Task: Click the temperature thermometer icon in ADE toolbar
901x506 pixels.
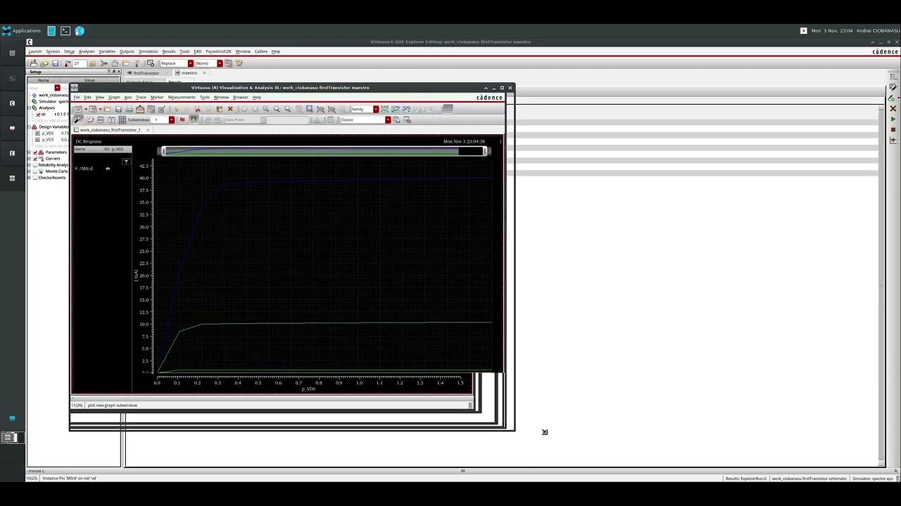Action: [68, 63]
